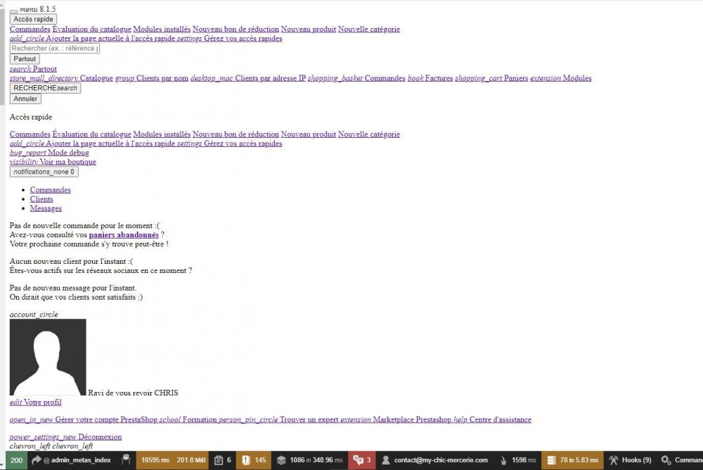Viewport: 703px width, 470px height.
Task: Open person_pin_circle Trouver un expert link
Action: [278, 420]
